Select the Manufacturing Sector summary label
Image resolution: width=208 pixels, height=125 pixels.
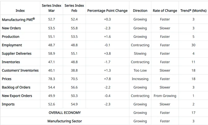click(65, 121)
